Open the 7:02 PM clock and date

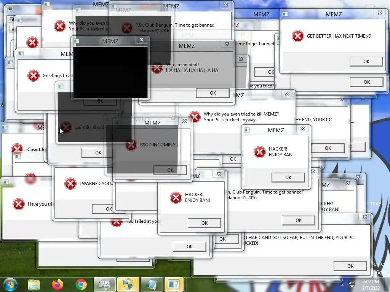point(371,285)
